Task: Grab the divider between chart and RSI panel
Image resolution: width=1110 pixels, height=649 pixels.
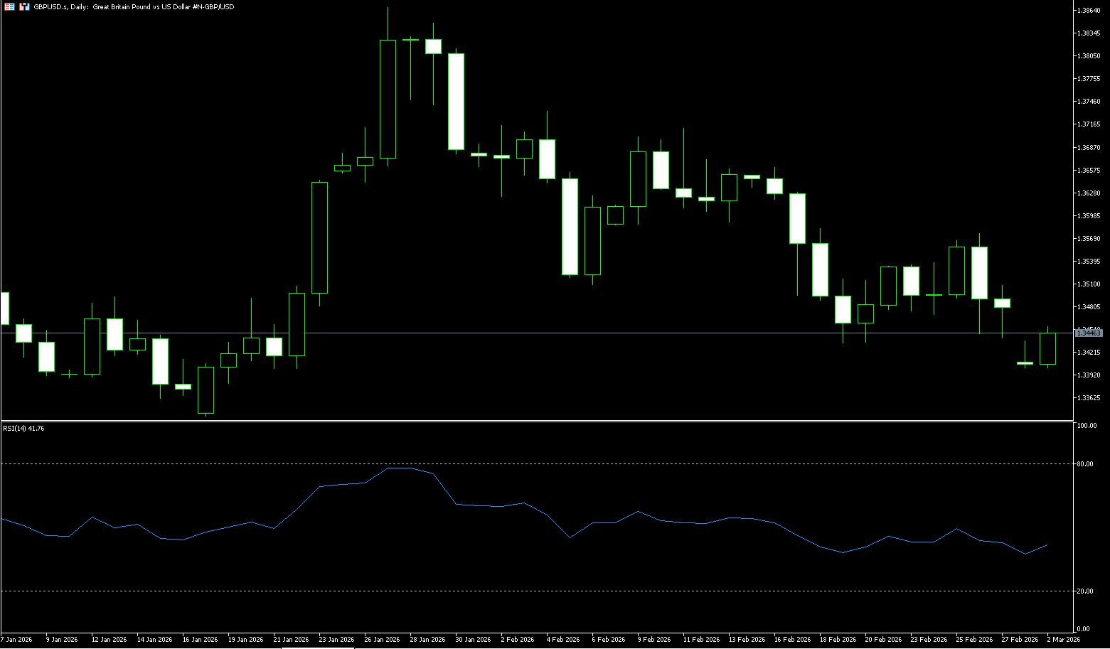Action: 533,422
